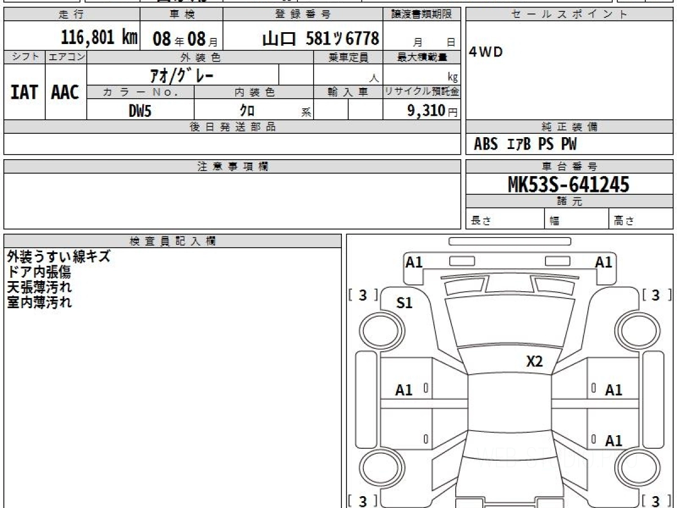Image resolution: width=677 pixels, height=508 pixels.
Task: Select the ドア内張傷 inspector note line
Action: [x=39, y=272]
